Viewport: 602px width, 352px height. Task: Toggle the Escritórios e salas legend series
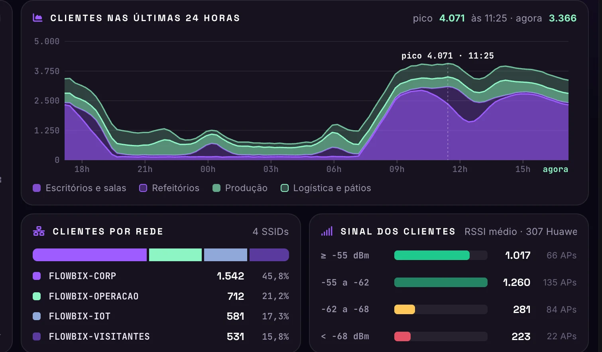[x=79, y=188]
